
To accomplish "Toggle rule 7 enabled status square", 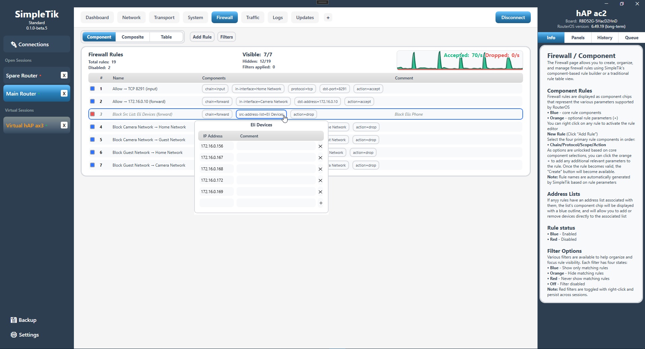I will tap(92, 165).
